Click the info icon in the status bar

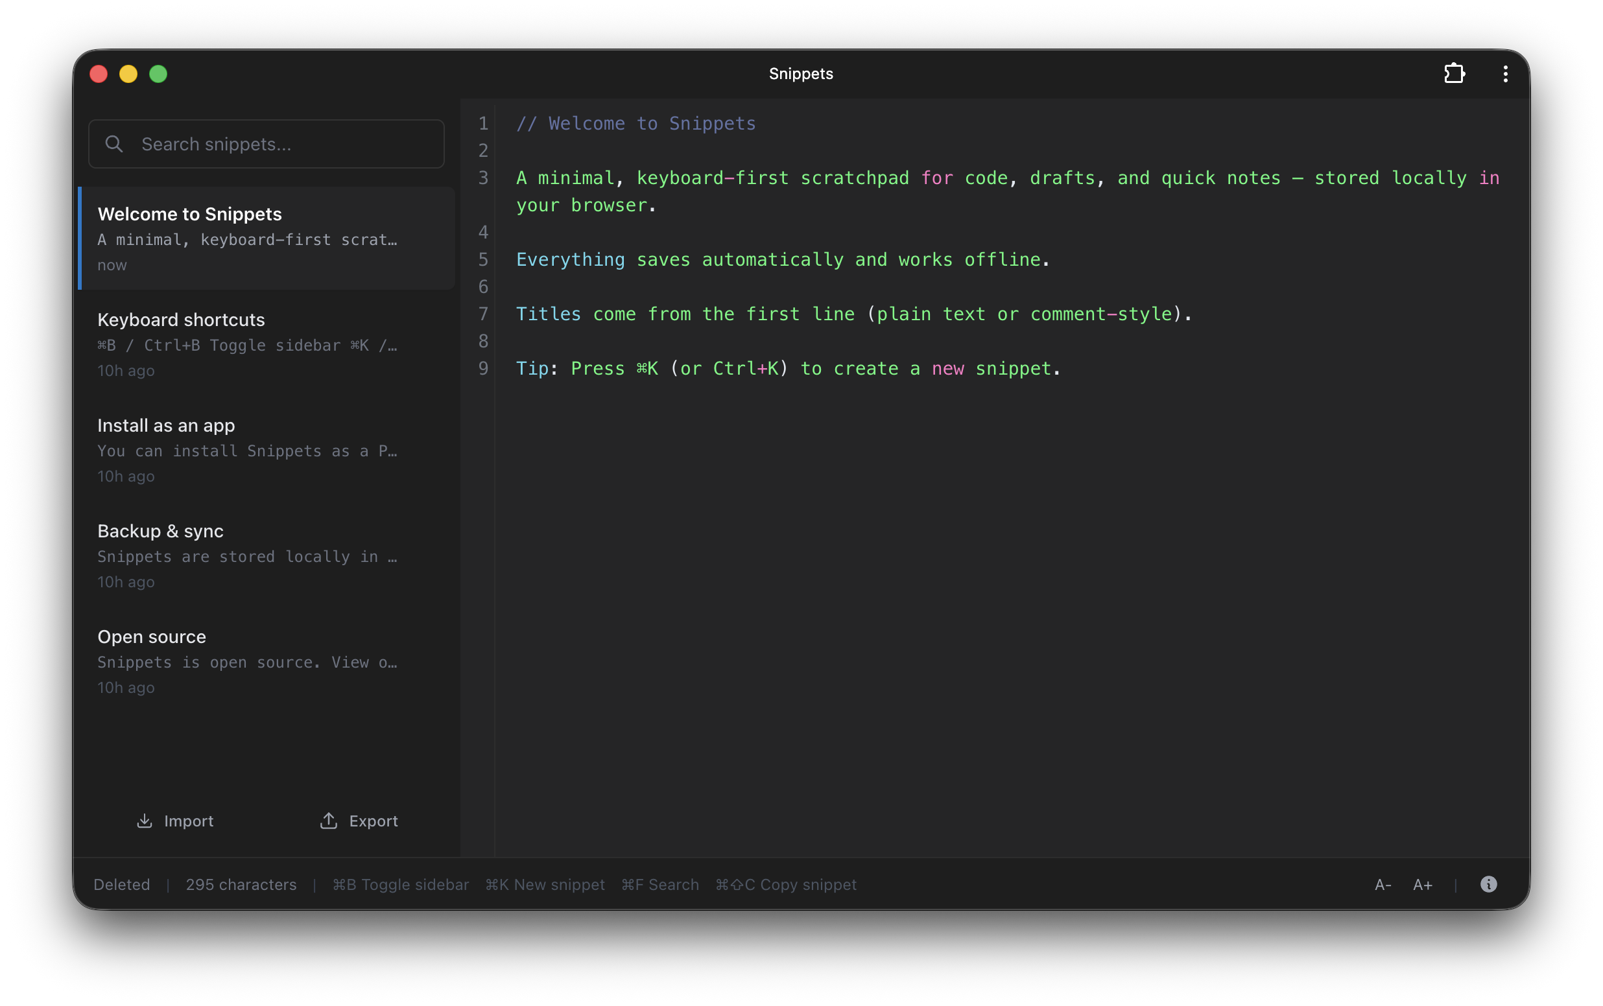pos(1489,884)
